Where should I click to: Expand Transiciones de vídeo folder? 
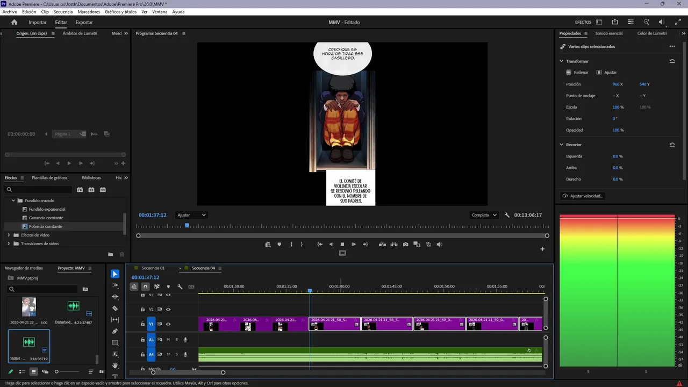(9, 243)
